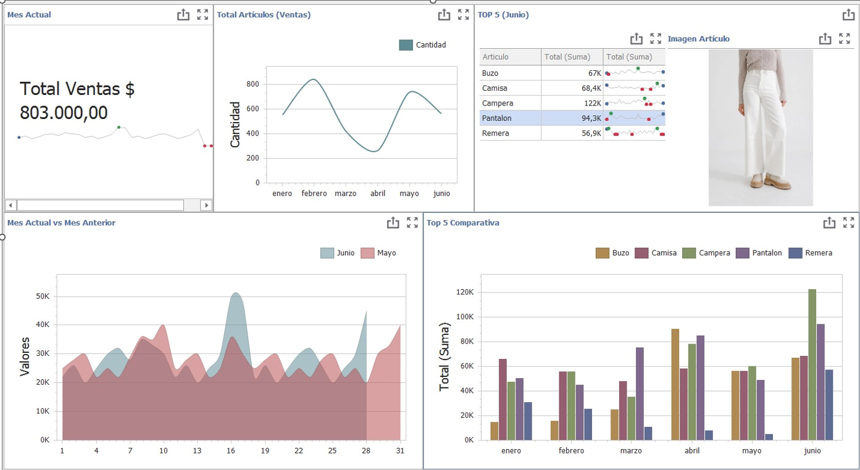Click the Junio legend color swatch
The height and width of the screenshot is (470, 860).
tap(327, 253)
